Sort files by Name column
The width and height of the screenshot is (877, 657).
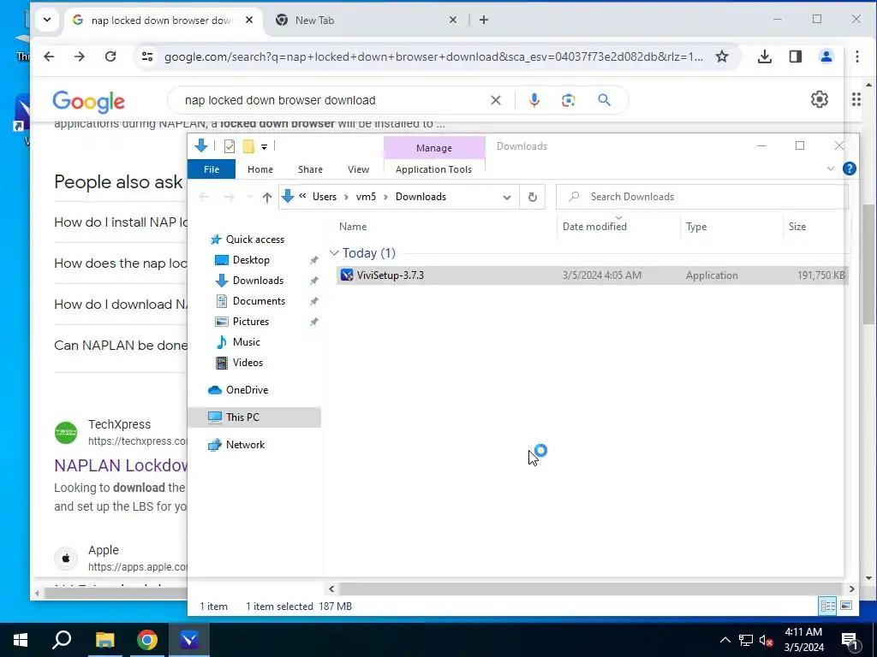tap(353, 226)
